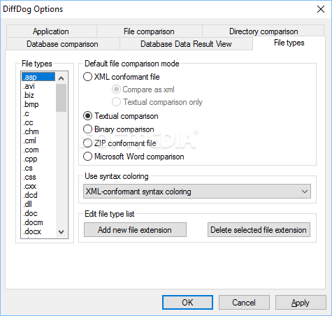
Task: Open Database comparison tab
Action: [x=62, y=44]
